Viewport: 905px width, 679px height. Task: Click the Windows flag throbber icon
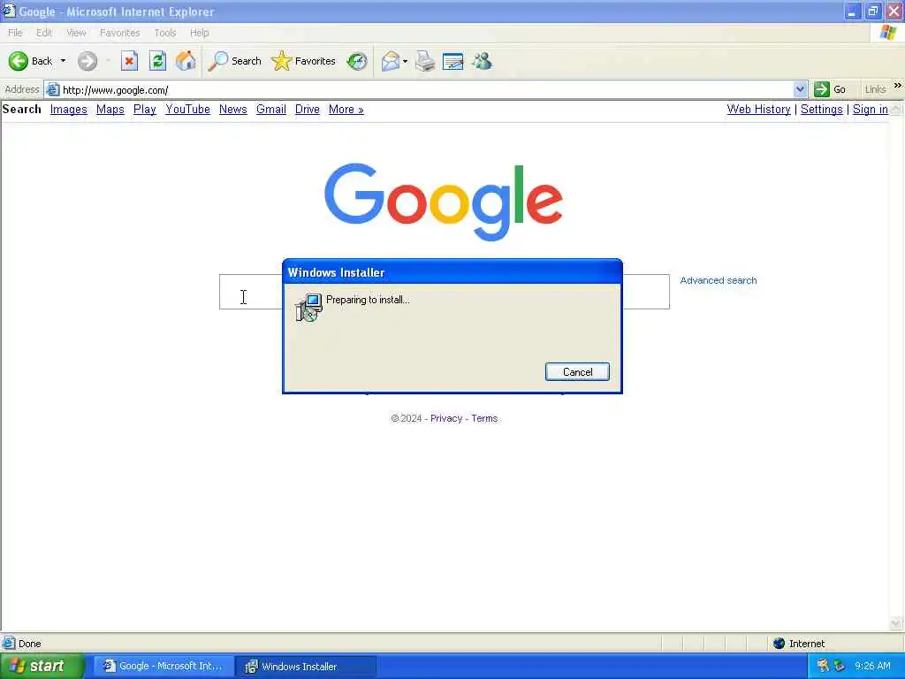point(888,33)
